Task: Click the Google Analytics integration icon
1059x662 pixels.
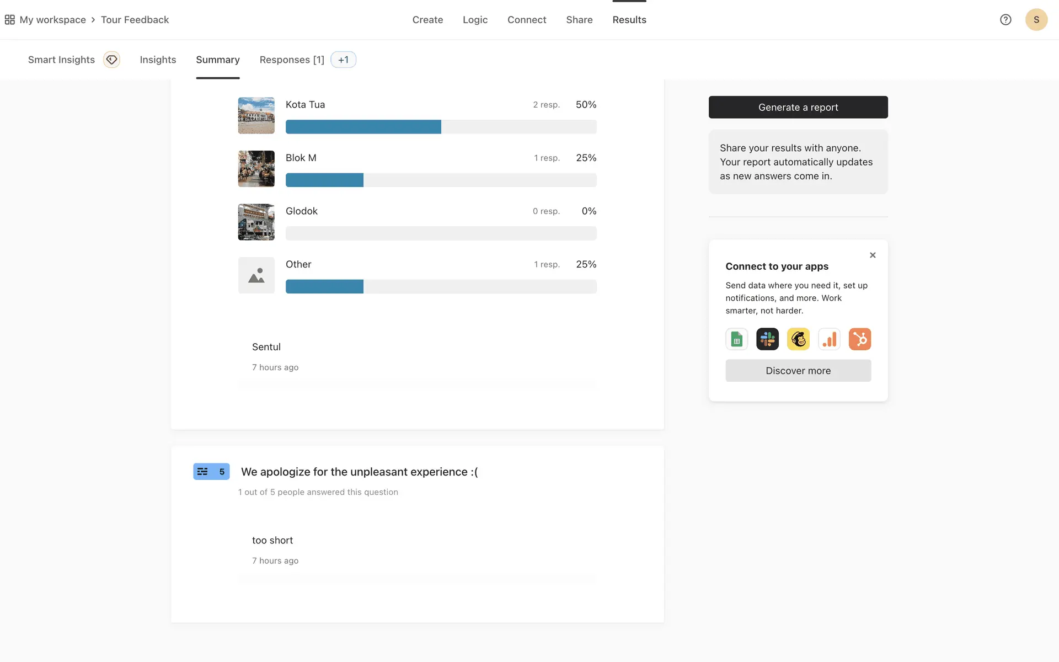Action: pyautogui.click(x=829, y=339)
